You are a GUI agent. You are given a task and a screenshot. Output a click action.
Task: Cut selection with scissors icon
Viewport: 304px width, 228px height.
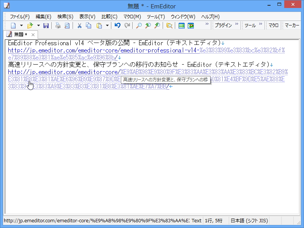click(x=79, y=25)
